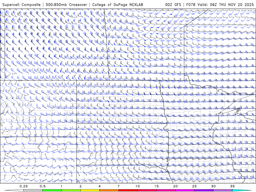The image size is (256, 192).
Task: Click the '4' legend value label
Action: click(x=100, y=186)
